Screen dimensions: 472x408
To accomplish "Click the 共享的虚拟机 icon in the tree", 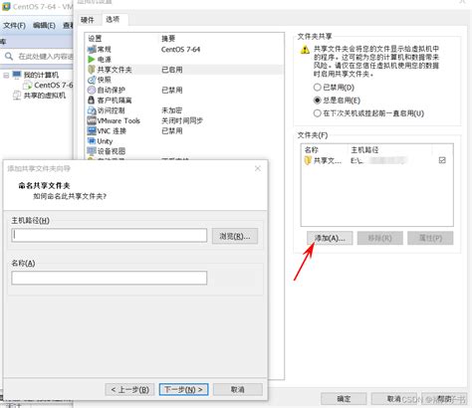I will 17,96.
